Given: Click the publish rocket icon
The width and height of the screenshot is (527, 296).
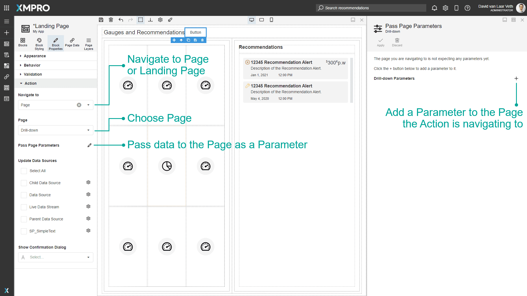Looking at the screenshot, I should (x=170, y=20).
